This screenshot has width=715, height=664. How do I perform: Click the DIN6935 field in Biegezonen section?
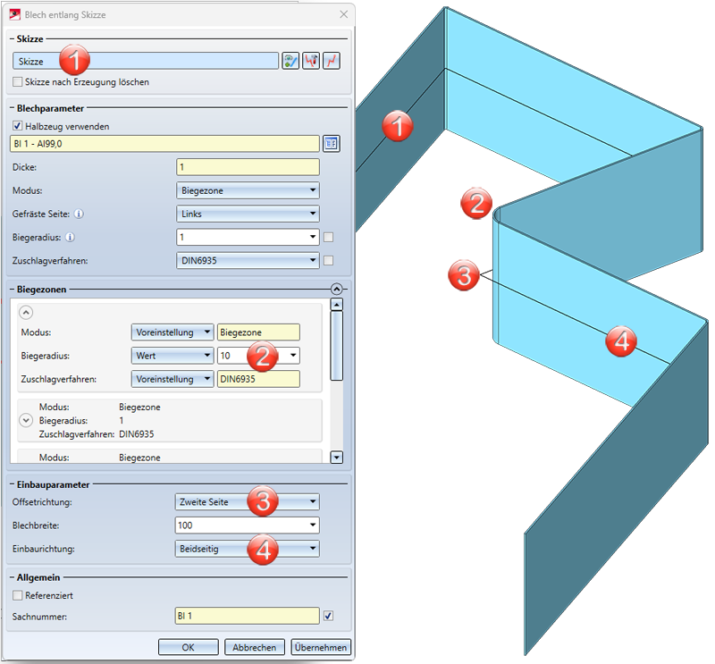tap(258, 379)
